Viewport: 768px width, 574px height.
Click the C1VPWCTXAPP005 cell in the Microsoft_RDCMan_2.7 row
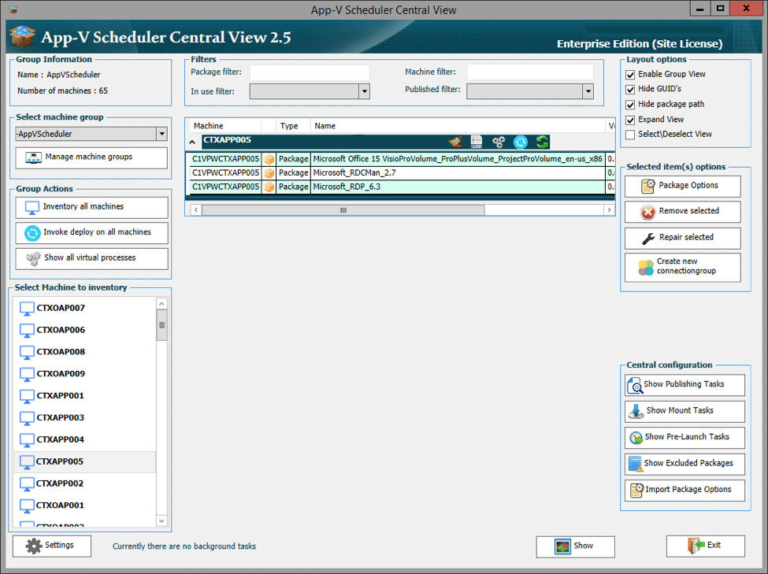[225, 173]
